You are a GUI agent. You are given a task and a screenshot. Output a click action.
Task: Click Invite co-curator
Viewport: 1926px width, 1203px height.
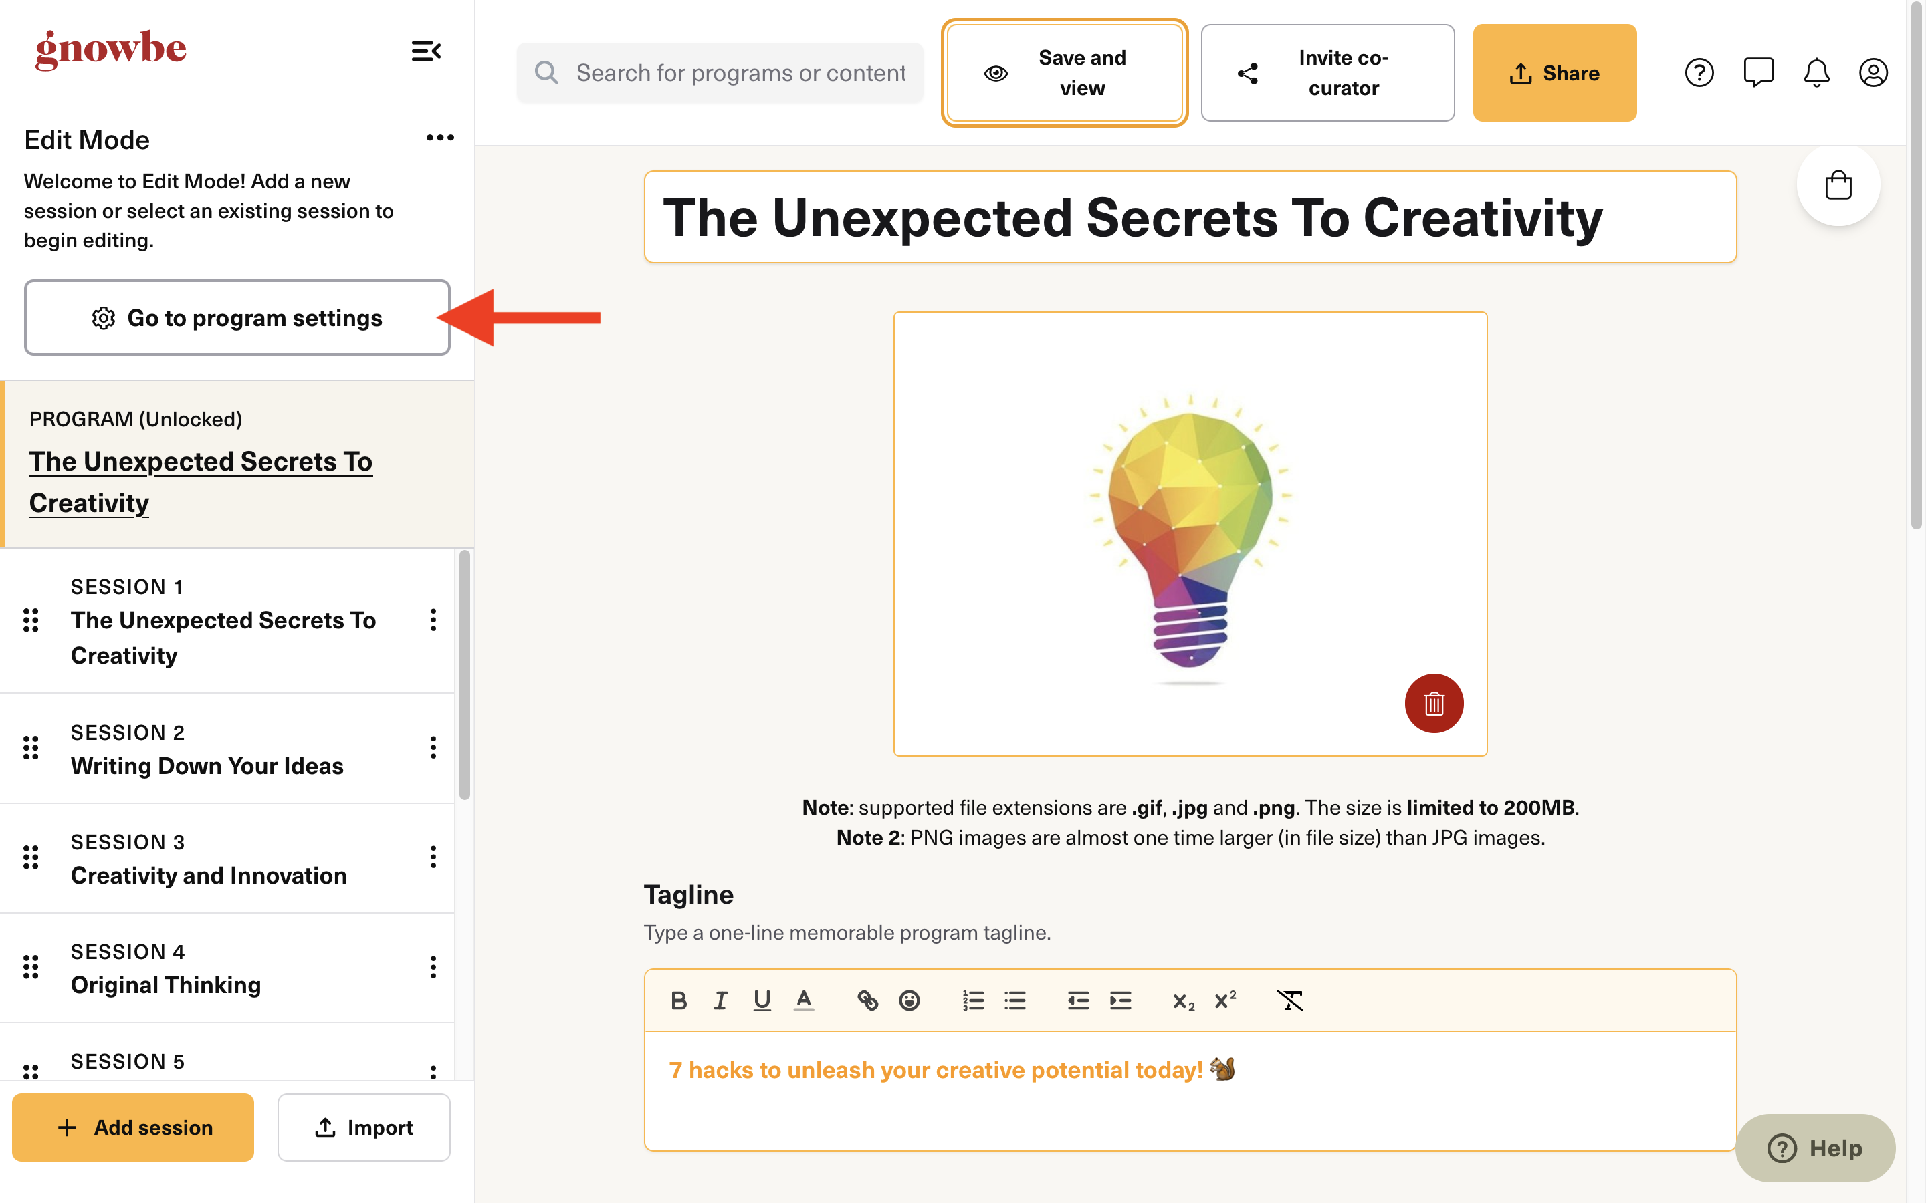point(1327,74)
